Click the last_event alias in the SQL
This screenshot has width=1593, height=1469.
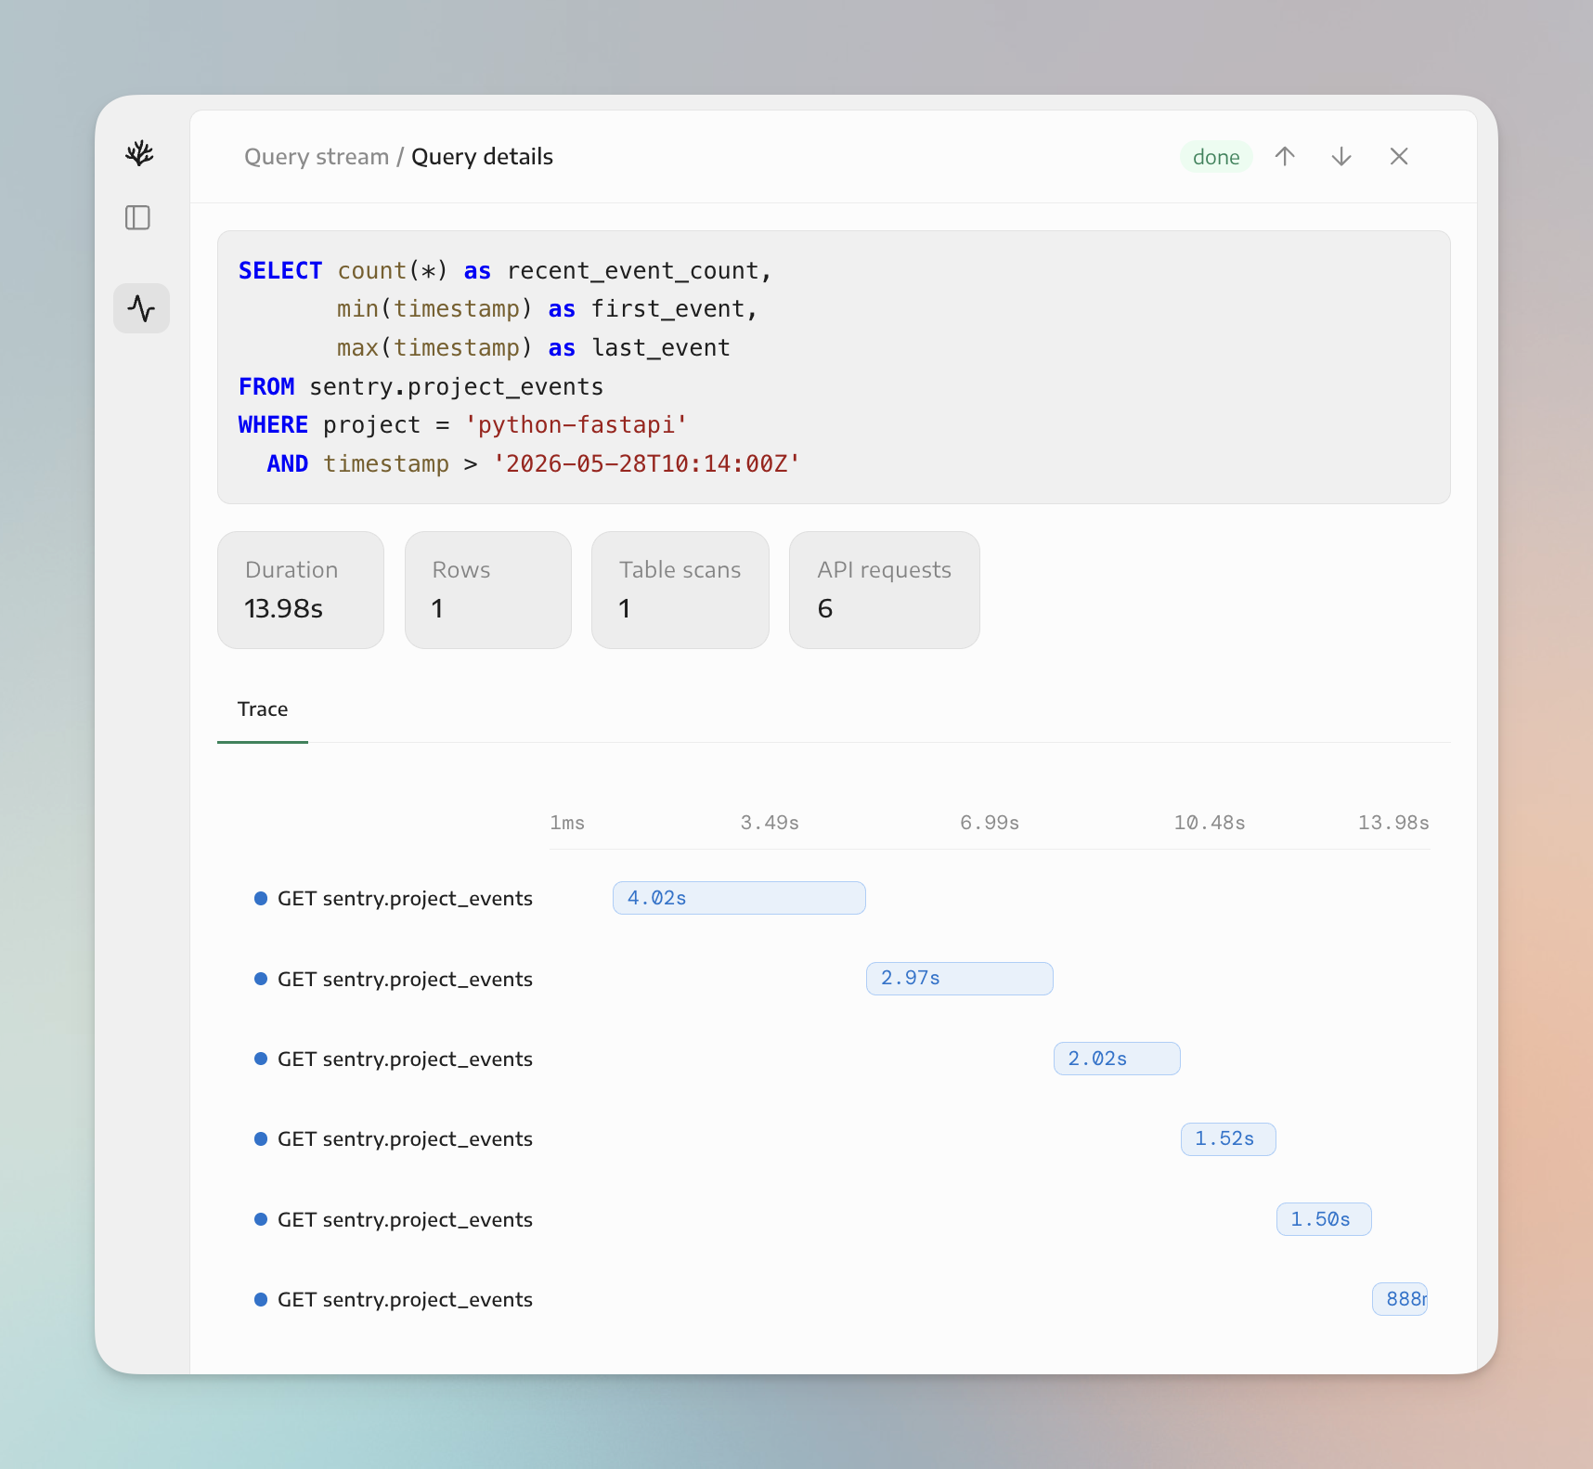click(x=661, y=348)
